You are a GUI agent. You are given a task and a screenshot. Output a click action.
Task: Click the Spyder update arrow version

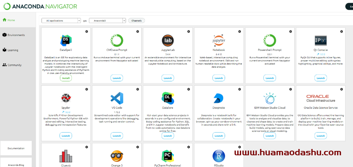point(66,112)
